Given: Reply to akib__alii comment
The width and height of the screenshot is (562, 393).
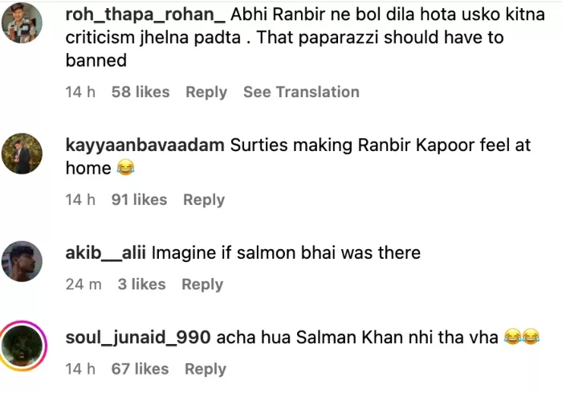Looking at the screenshot, I should [202, 285].
